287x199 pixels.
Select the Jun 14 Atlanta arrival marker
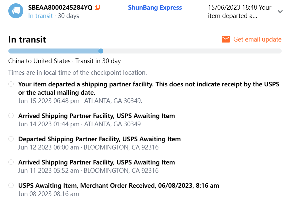[11, 116]
